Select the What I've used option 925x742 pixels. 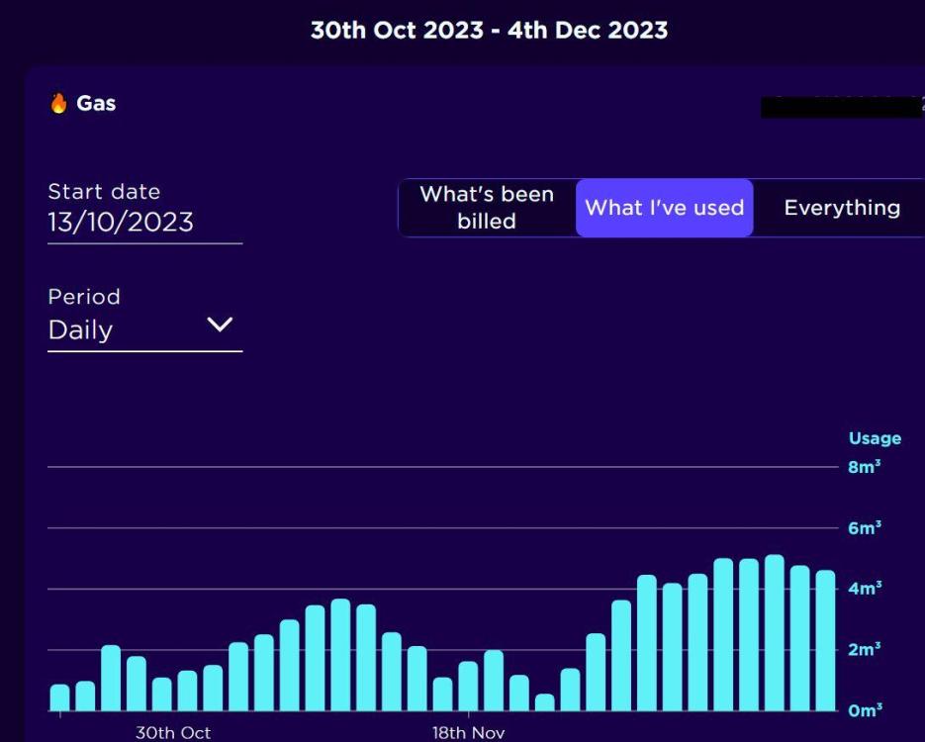tap(664, 208)
